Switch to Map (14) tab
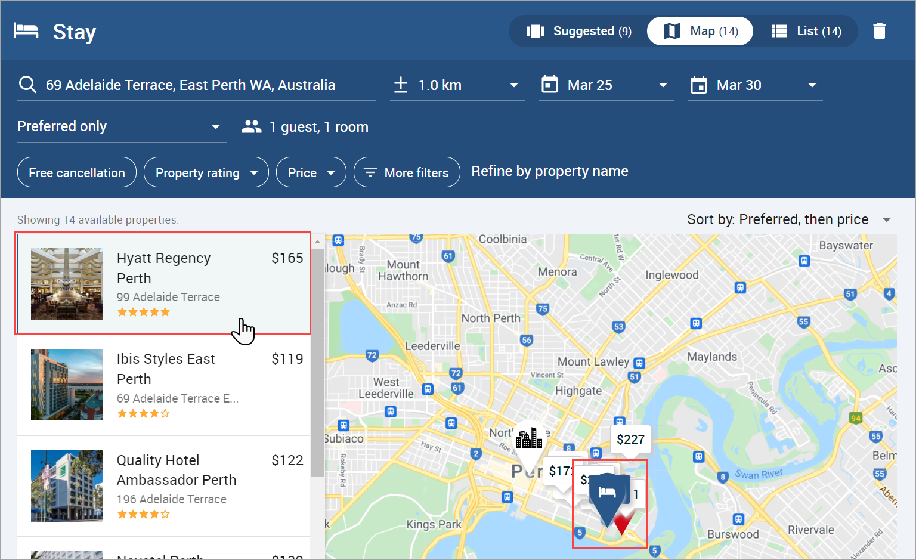Viewport: 916px width, 560px height. click(700, 31)
